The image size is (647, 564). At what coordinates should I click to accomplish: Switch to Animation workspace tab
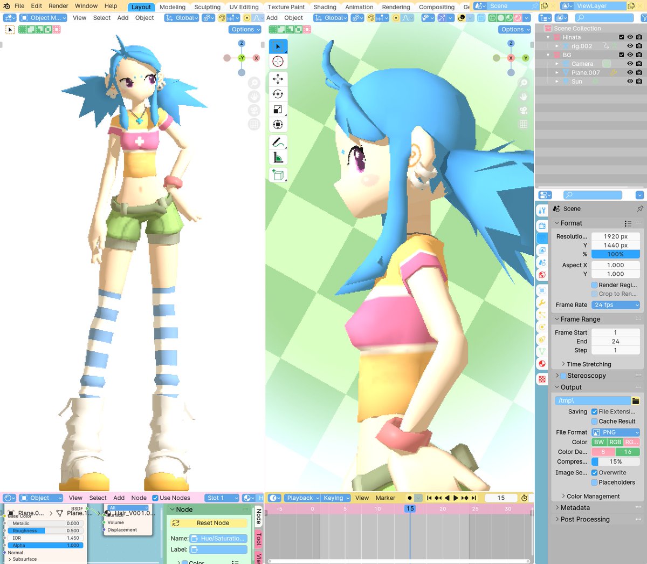pos(359,7)
